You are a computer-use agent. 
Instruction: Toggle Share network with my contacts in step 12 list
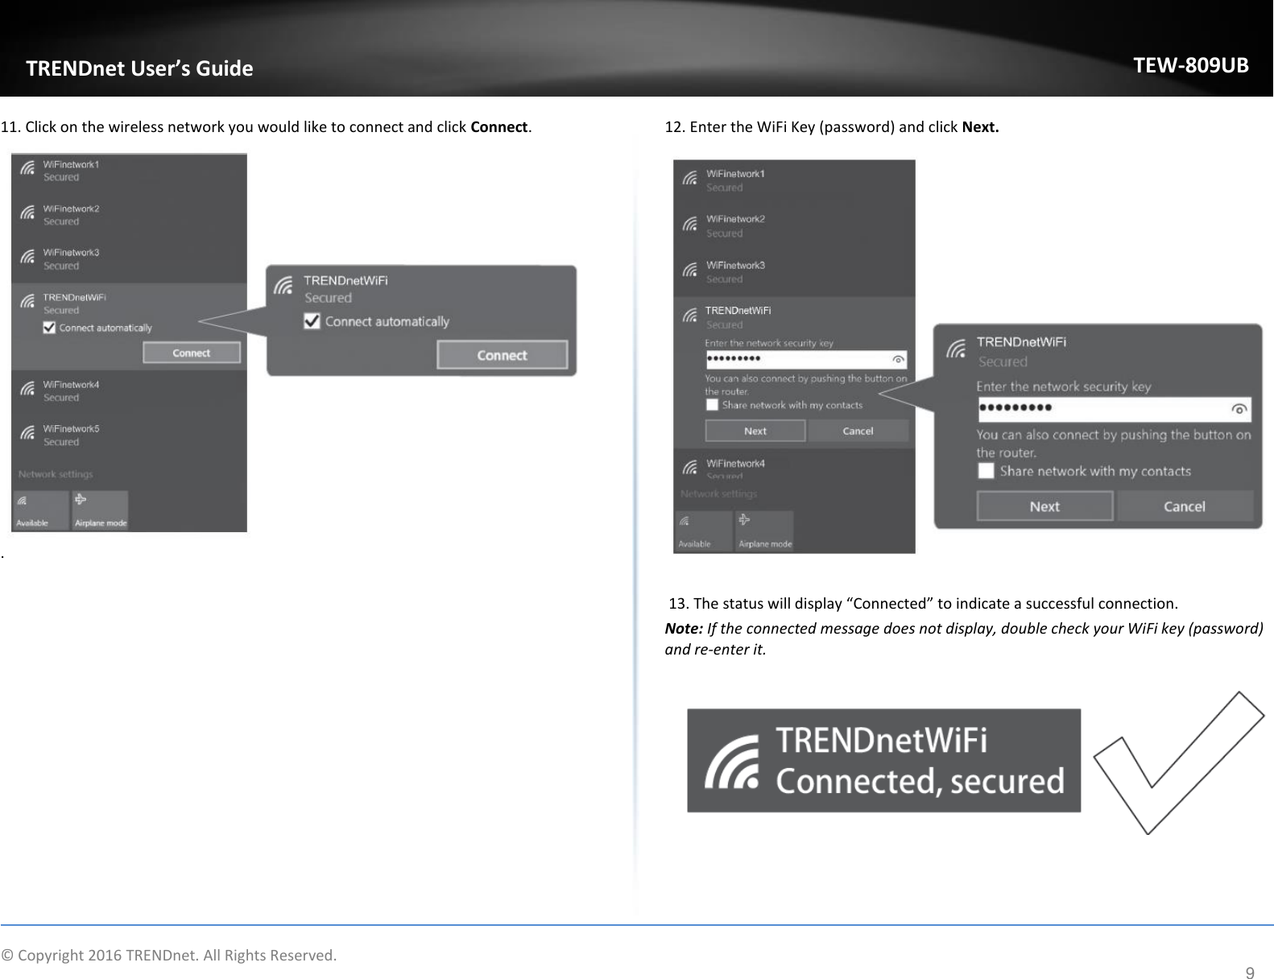click(712, 405)
